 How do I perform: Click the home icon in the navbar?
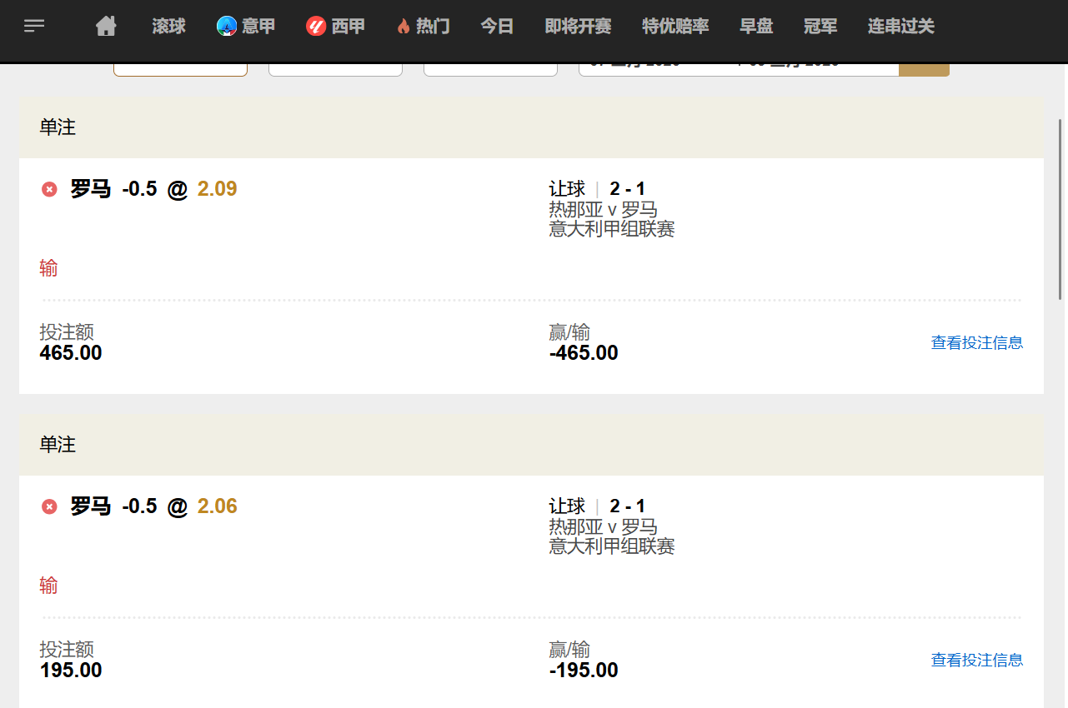tap(106, 26)
